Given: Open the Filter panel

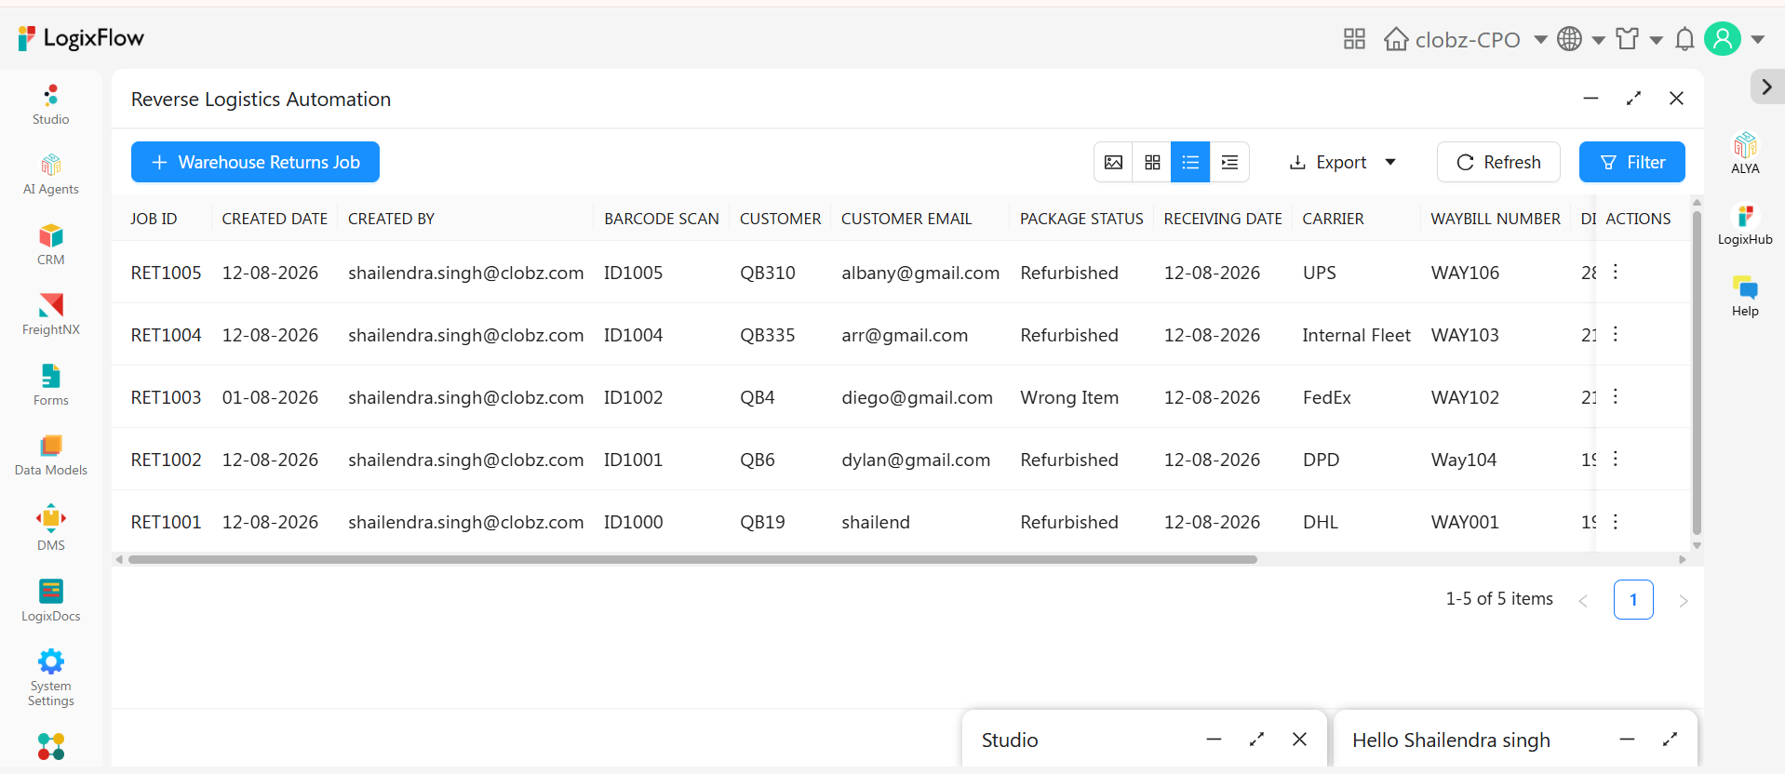Looking at the screenshot, I should tap(1632, 162).
